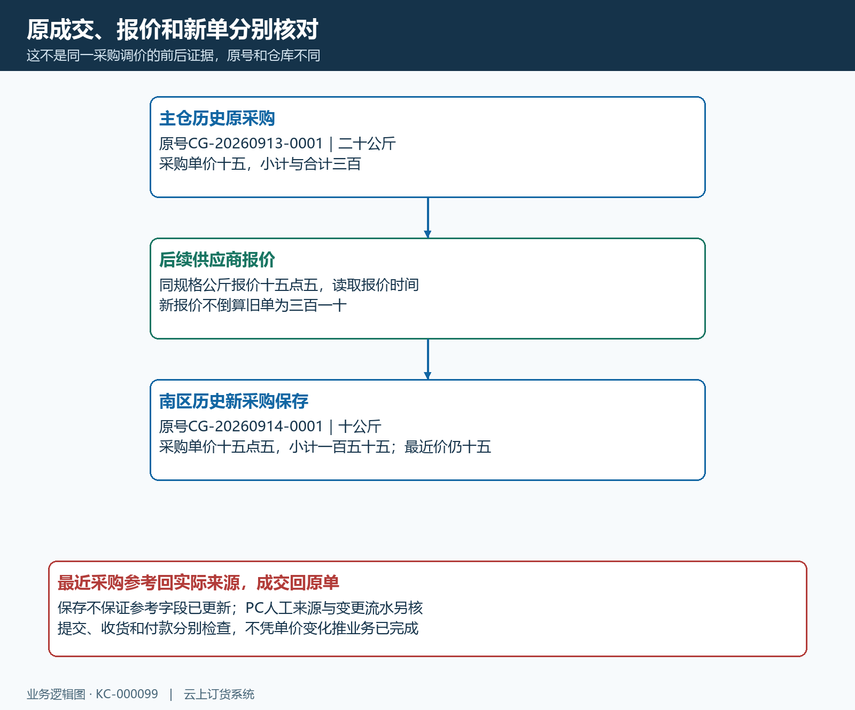The width and height of the screenshot is (855, 710).
Task: Click the line 采购单价十五点五，小计一百五十五
Action: point(275,447)
